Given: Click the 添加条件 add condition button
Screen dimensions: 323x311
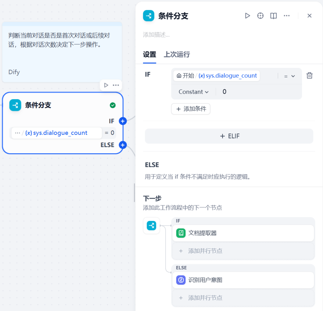Looking at the screenshot, I should (x=191, y=109).
